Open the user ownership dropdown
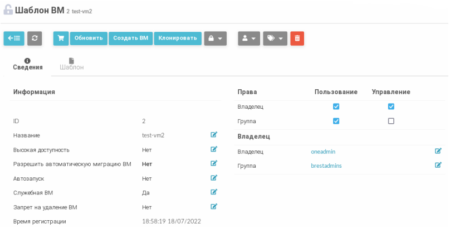 [249, 38]
